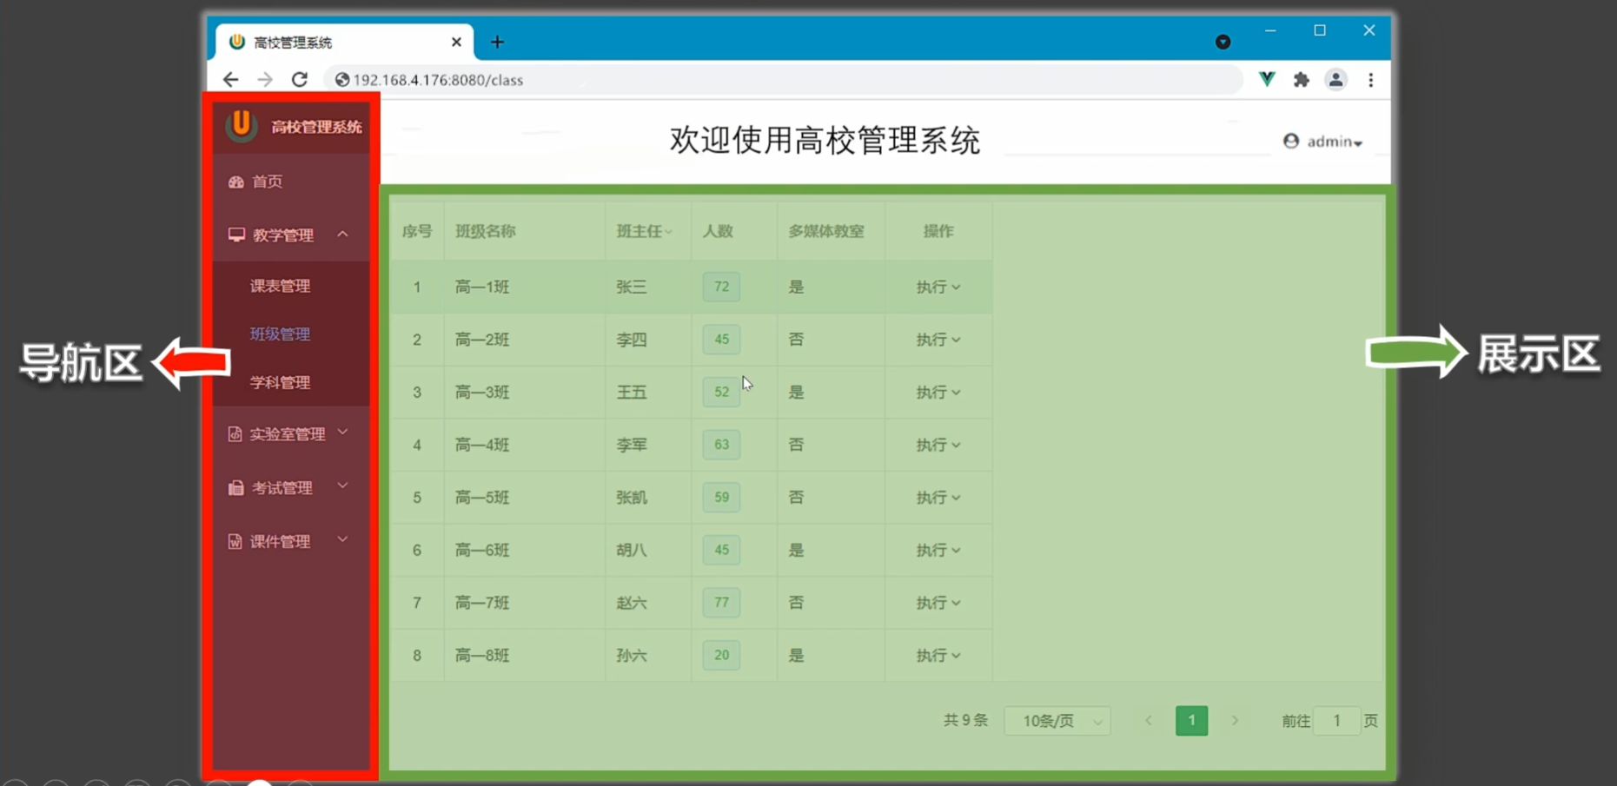Reload the page with the refresh icon
Image resolution: width=1617 pixels, height=786 pixels.
point(300,80)
